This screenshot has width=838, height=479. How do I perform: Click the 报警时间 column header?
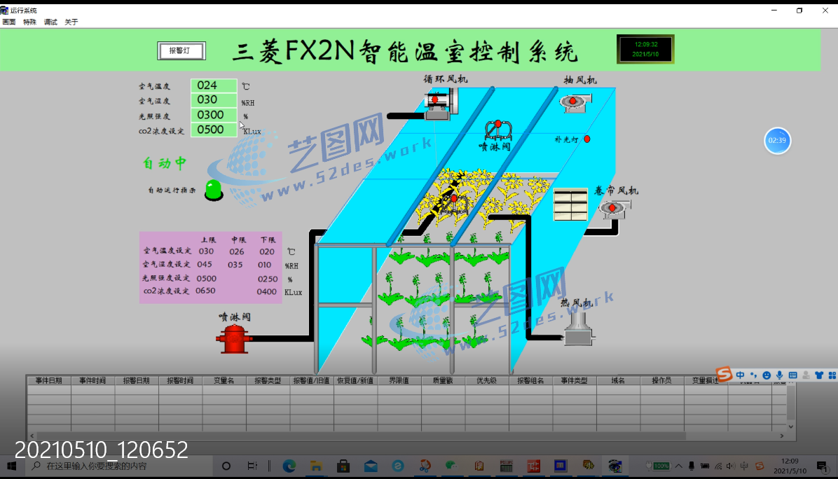coord(180,381)
